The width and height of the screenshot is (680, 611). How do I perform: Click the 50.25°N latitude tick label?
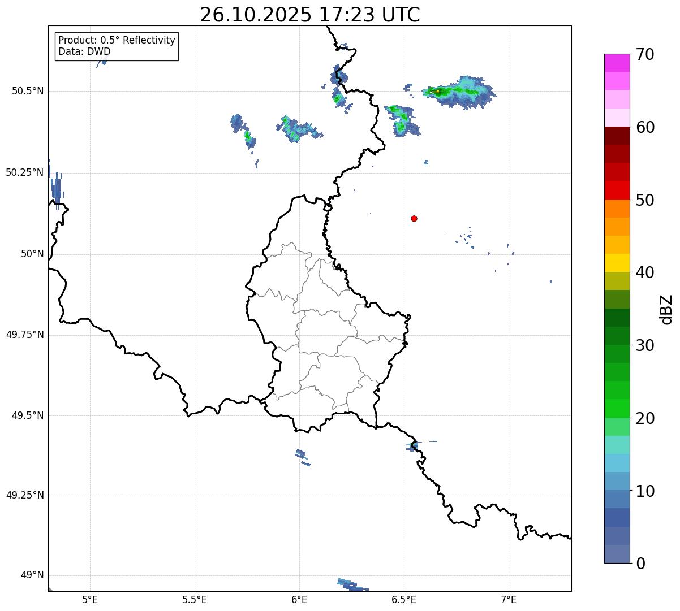pyautogui.click(x=25, y=172)
